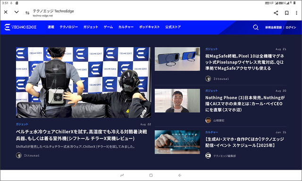
Task: Open the Nothing Phone (3) article thumbnail
Action: (x=177, y=100)
